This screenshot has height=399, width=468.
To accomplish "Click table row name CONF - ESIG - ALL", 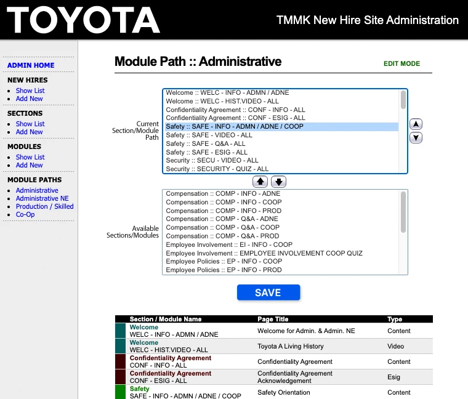I will tap(158, 381).
